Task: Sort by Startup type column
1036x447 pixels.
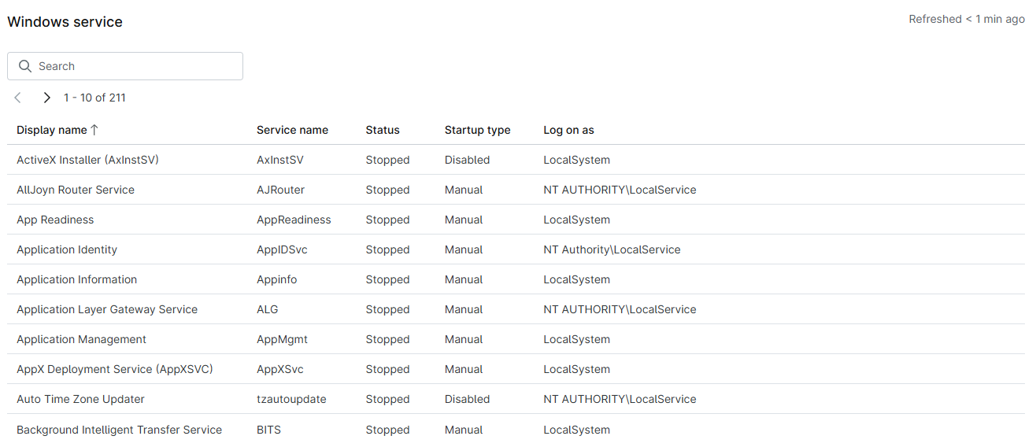Action: (x=477, y=130)
